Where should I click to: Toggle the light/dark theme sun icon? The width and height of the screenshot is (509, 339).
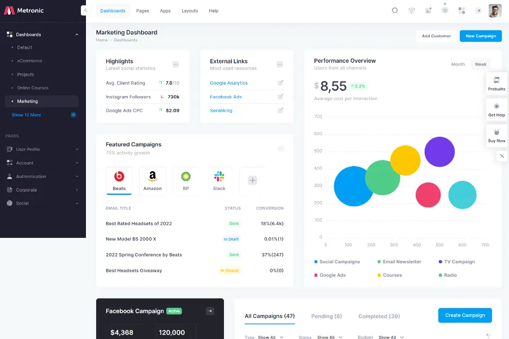click(x=478, y=10)
